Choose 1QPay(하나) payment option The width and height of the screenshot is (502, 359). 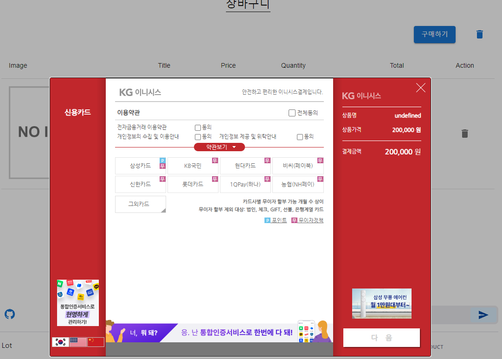(x=245, y=184)
